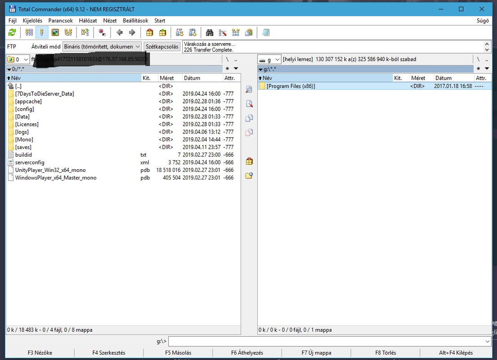Go back with the left arrow icon

(119, 32)
